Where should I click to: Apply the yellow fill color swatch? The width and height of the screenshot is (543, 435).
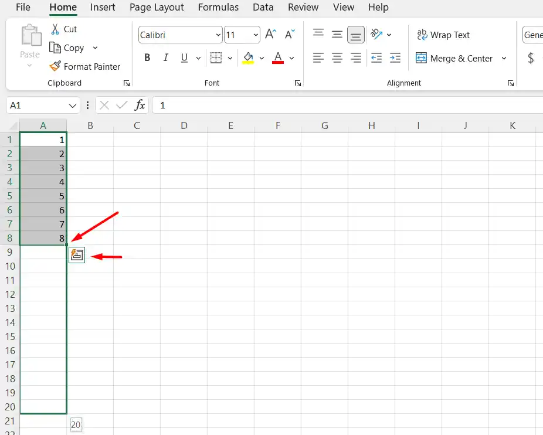pos(248,58)
